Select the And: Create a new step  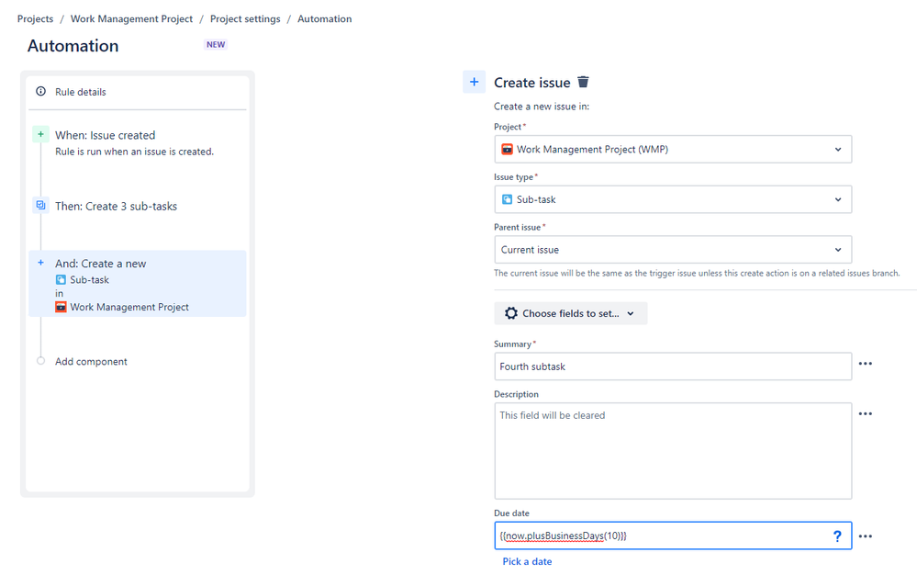(x=138, y=284)
